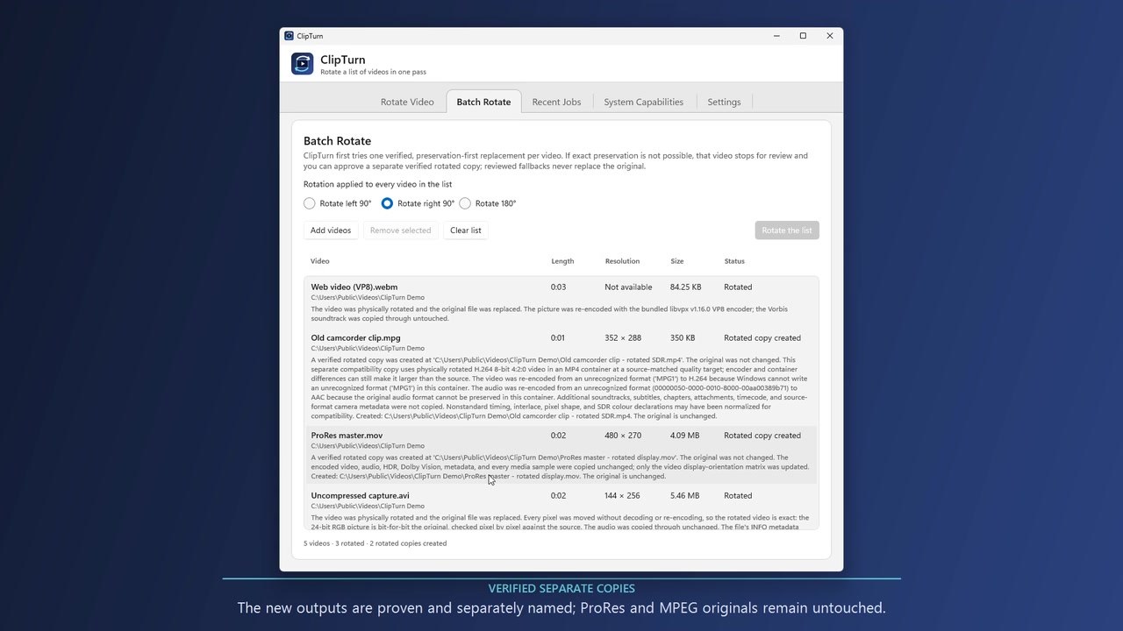Click Rotated status of Web video (VP8).webm
The image size is (1123, 631).
pos(738,287)
